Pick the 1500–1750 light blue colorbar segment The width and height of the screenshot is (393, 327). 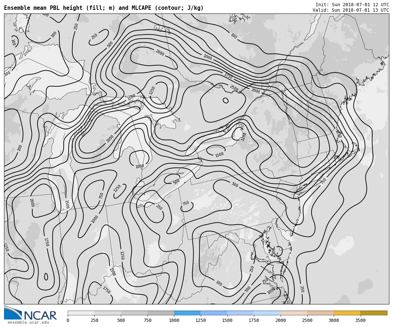241,313
